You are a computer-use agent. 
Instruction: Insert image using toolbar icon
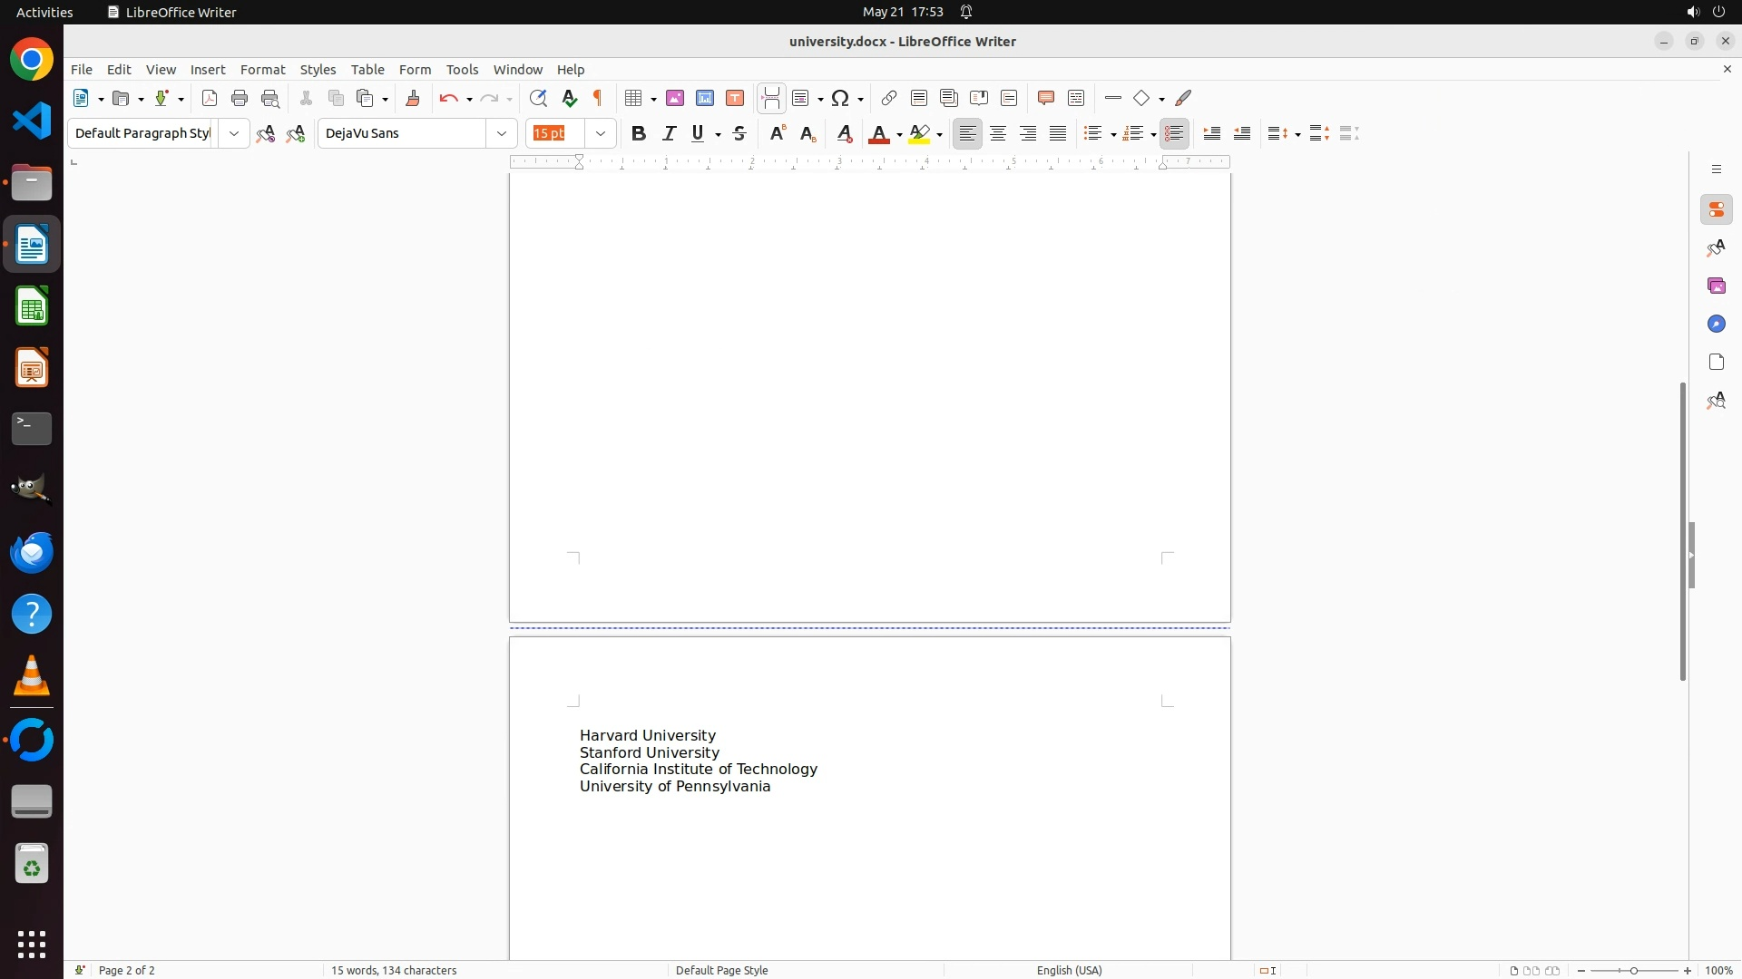675,99
